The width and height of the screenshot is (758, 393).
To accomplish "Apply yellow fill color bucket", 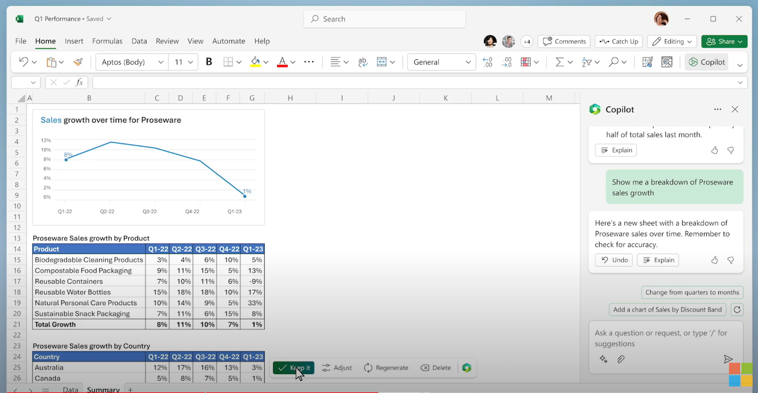I will (x=255, y=62).
